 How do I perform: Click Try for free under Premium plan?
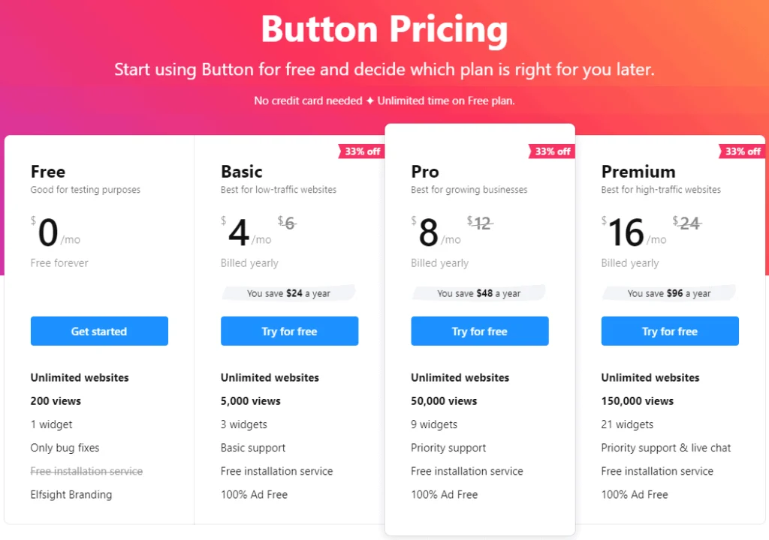[669, 331]
